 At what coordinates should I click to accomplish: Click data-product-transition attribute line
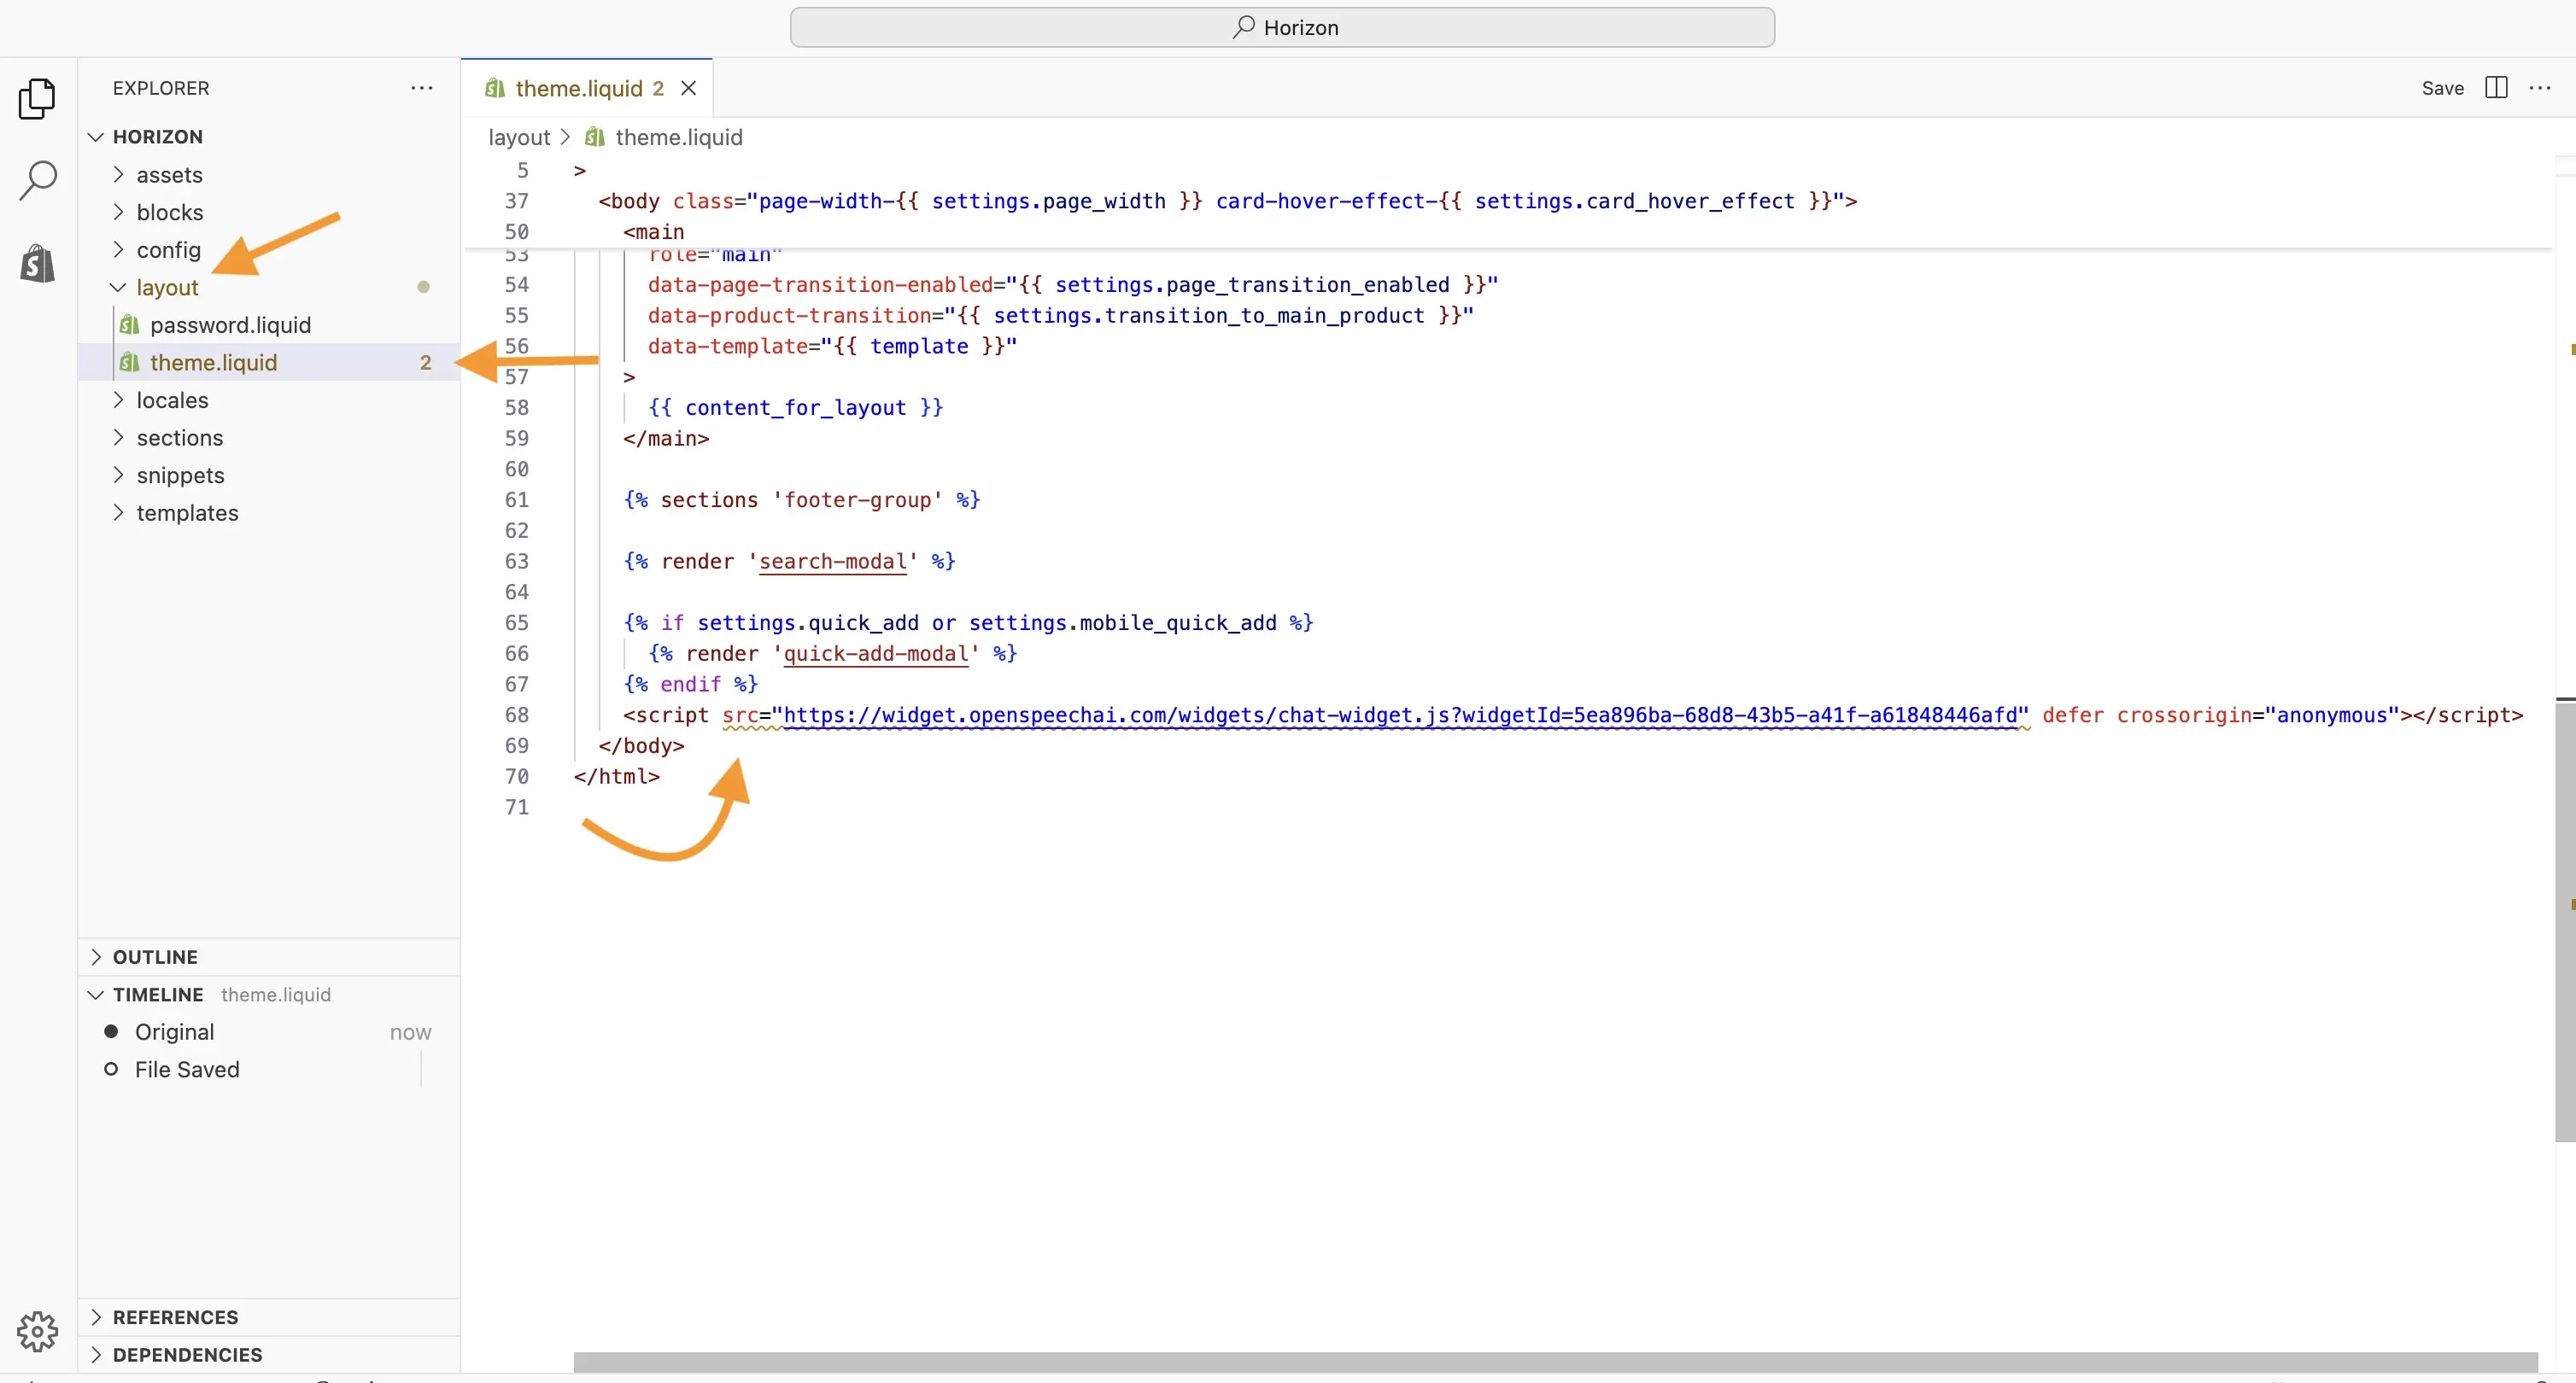(x=1061, y=315)
